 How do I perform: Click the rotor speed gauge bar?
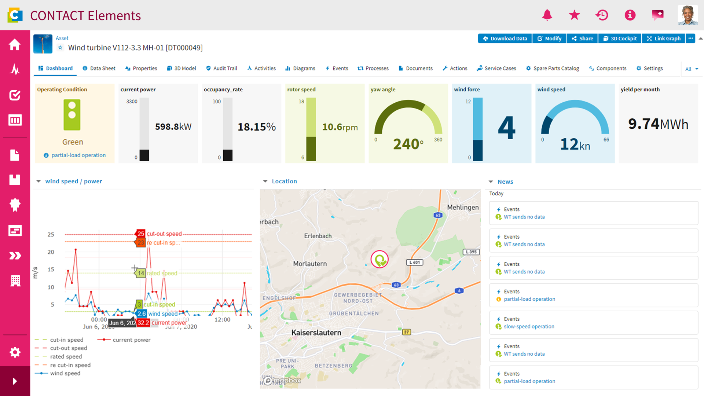point(311,129)
